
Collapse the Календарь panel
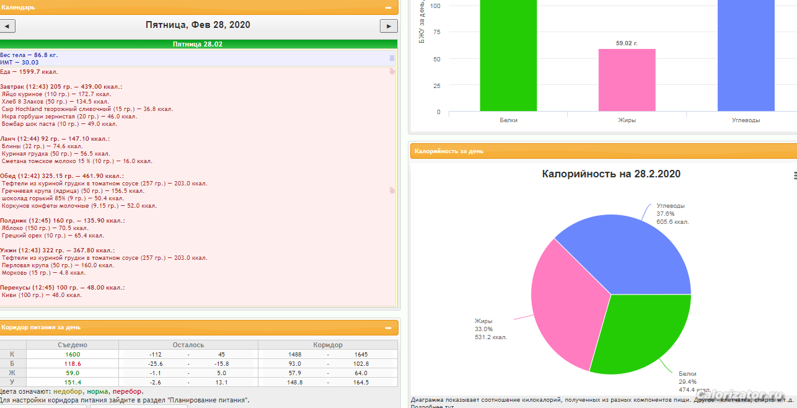click(x=388, y=7)
